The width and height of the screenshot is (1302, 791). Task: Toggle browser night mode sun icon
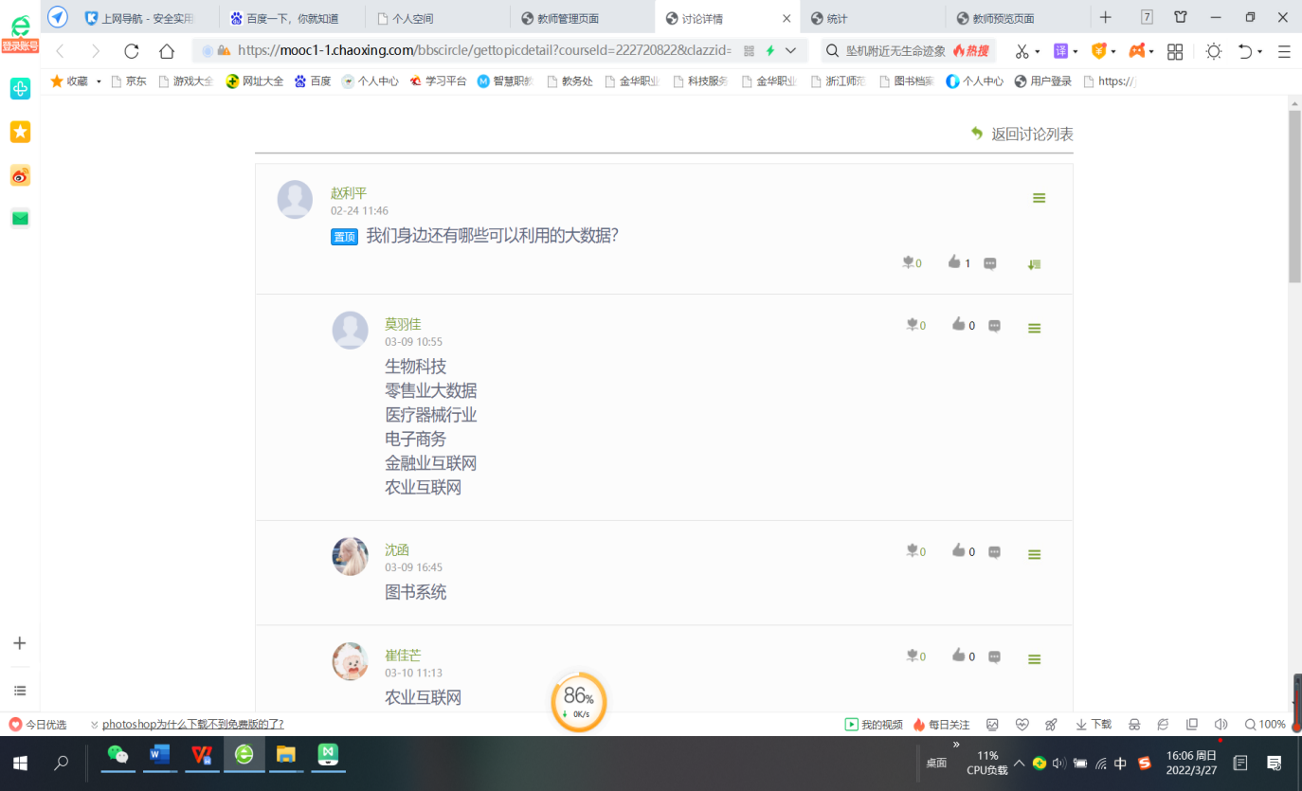[1213, 51]
